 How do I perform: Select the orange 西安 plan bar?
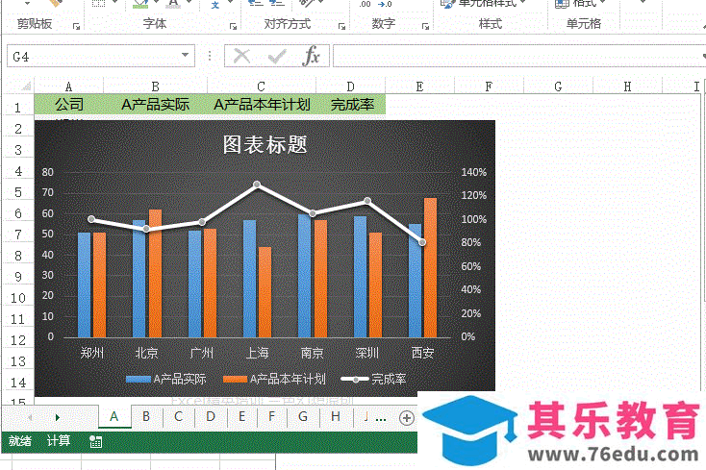point(430,267)
